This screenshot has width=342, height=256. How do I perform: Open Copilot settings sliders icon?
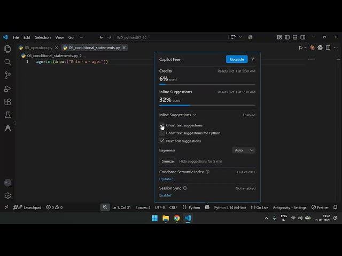[x=253, y=59]
